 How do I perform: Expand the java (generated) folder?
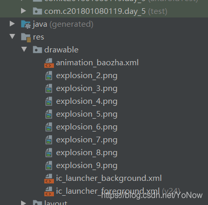[12, 24]
